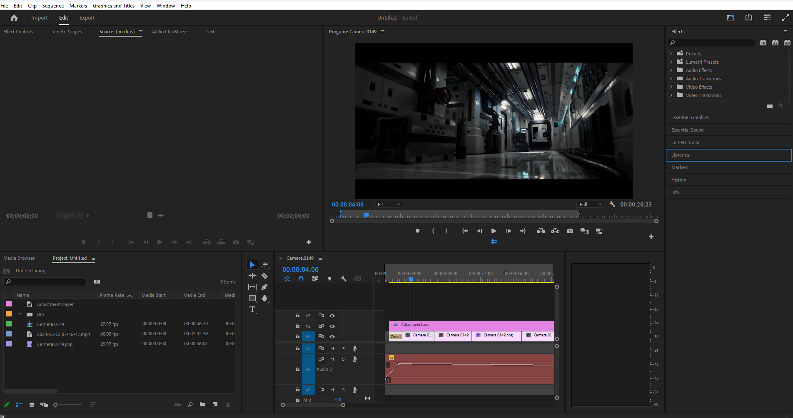Image resolution: width=793 pixels, height=418 pixels.
Task: Switch Project panel to list view
Action: 19,405
